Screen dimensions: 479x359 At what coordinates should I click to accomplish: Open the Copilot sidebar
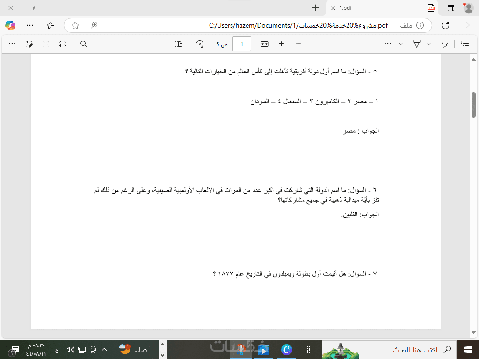[x=10, y=25]
